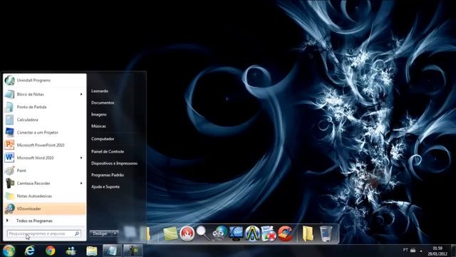Open Conectar a um Projetor
Image resolution: width=456 pixels, height=257 pixels.
(x=44, y=132)
